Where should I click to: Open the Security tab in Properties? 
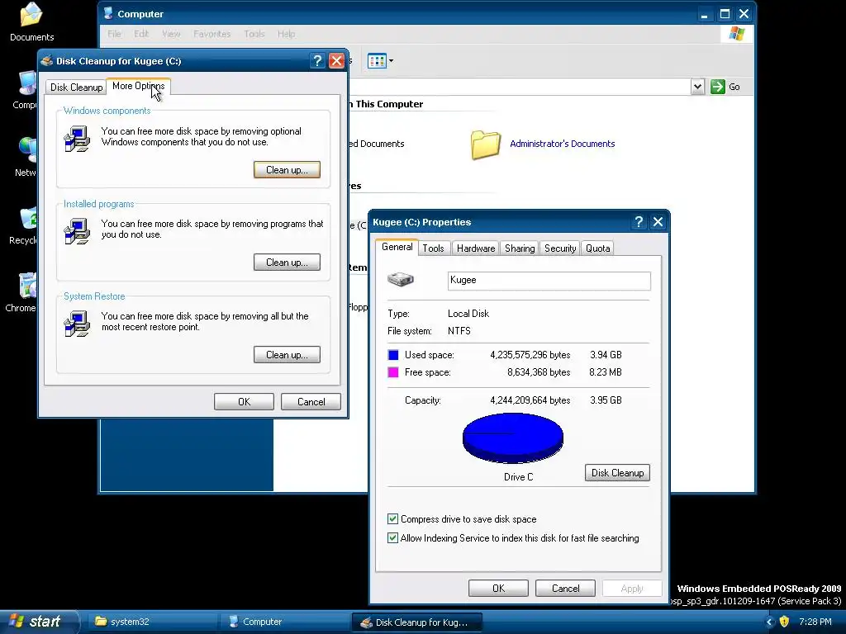click(560, 248)
